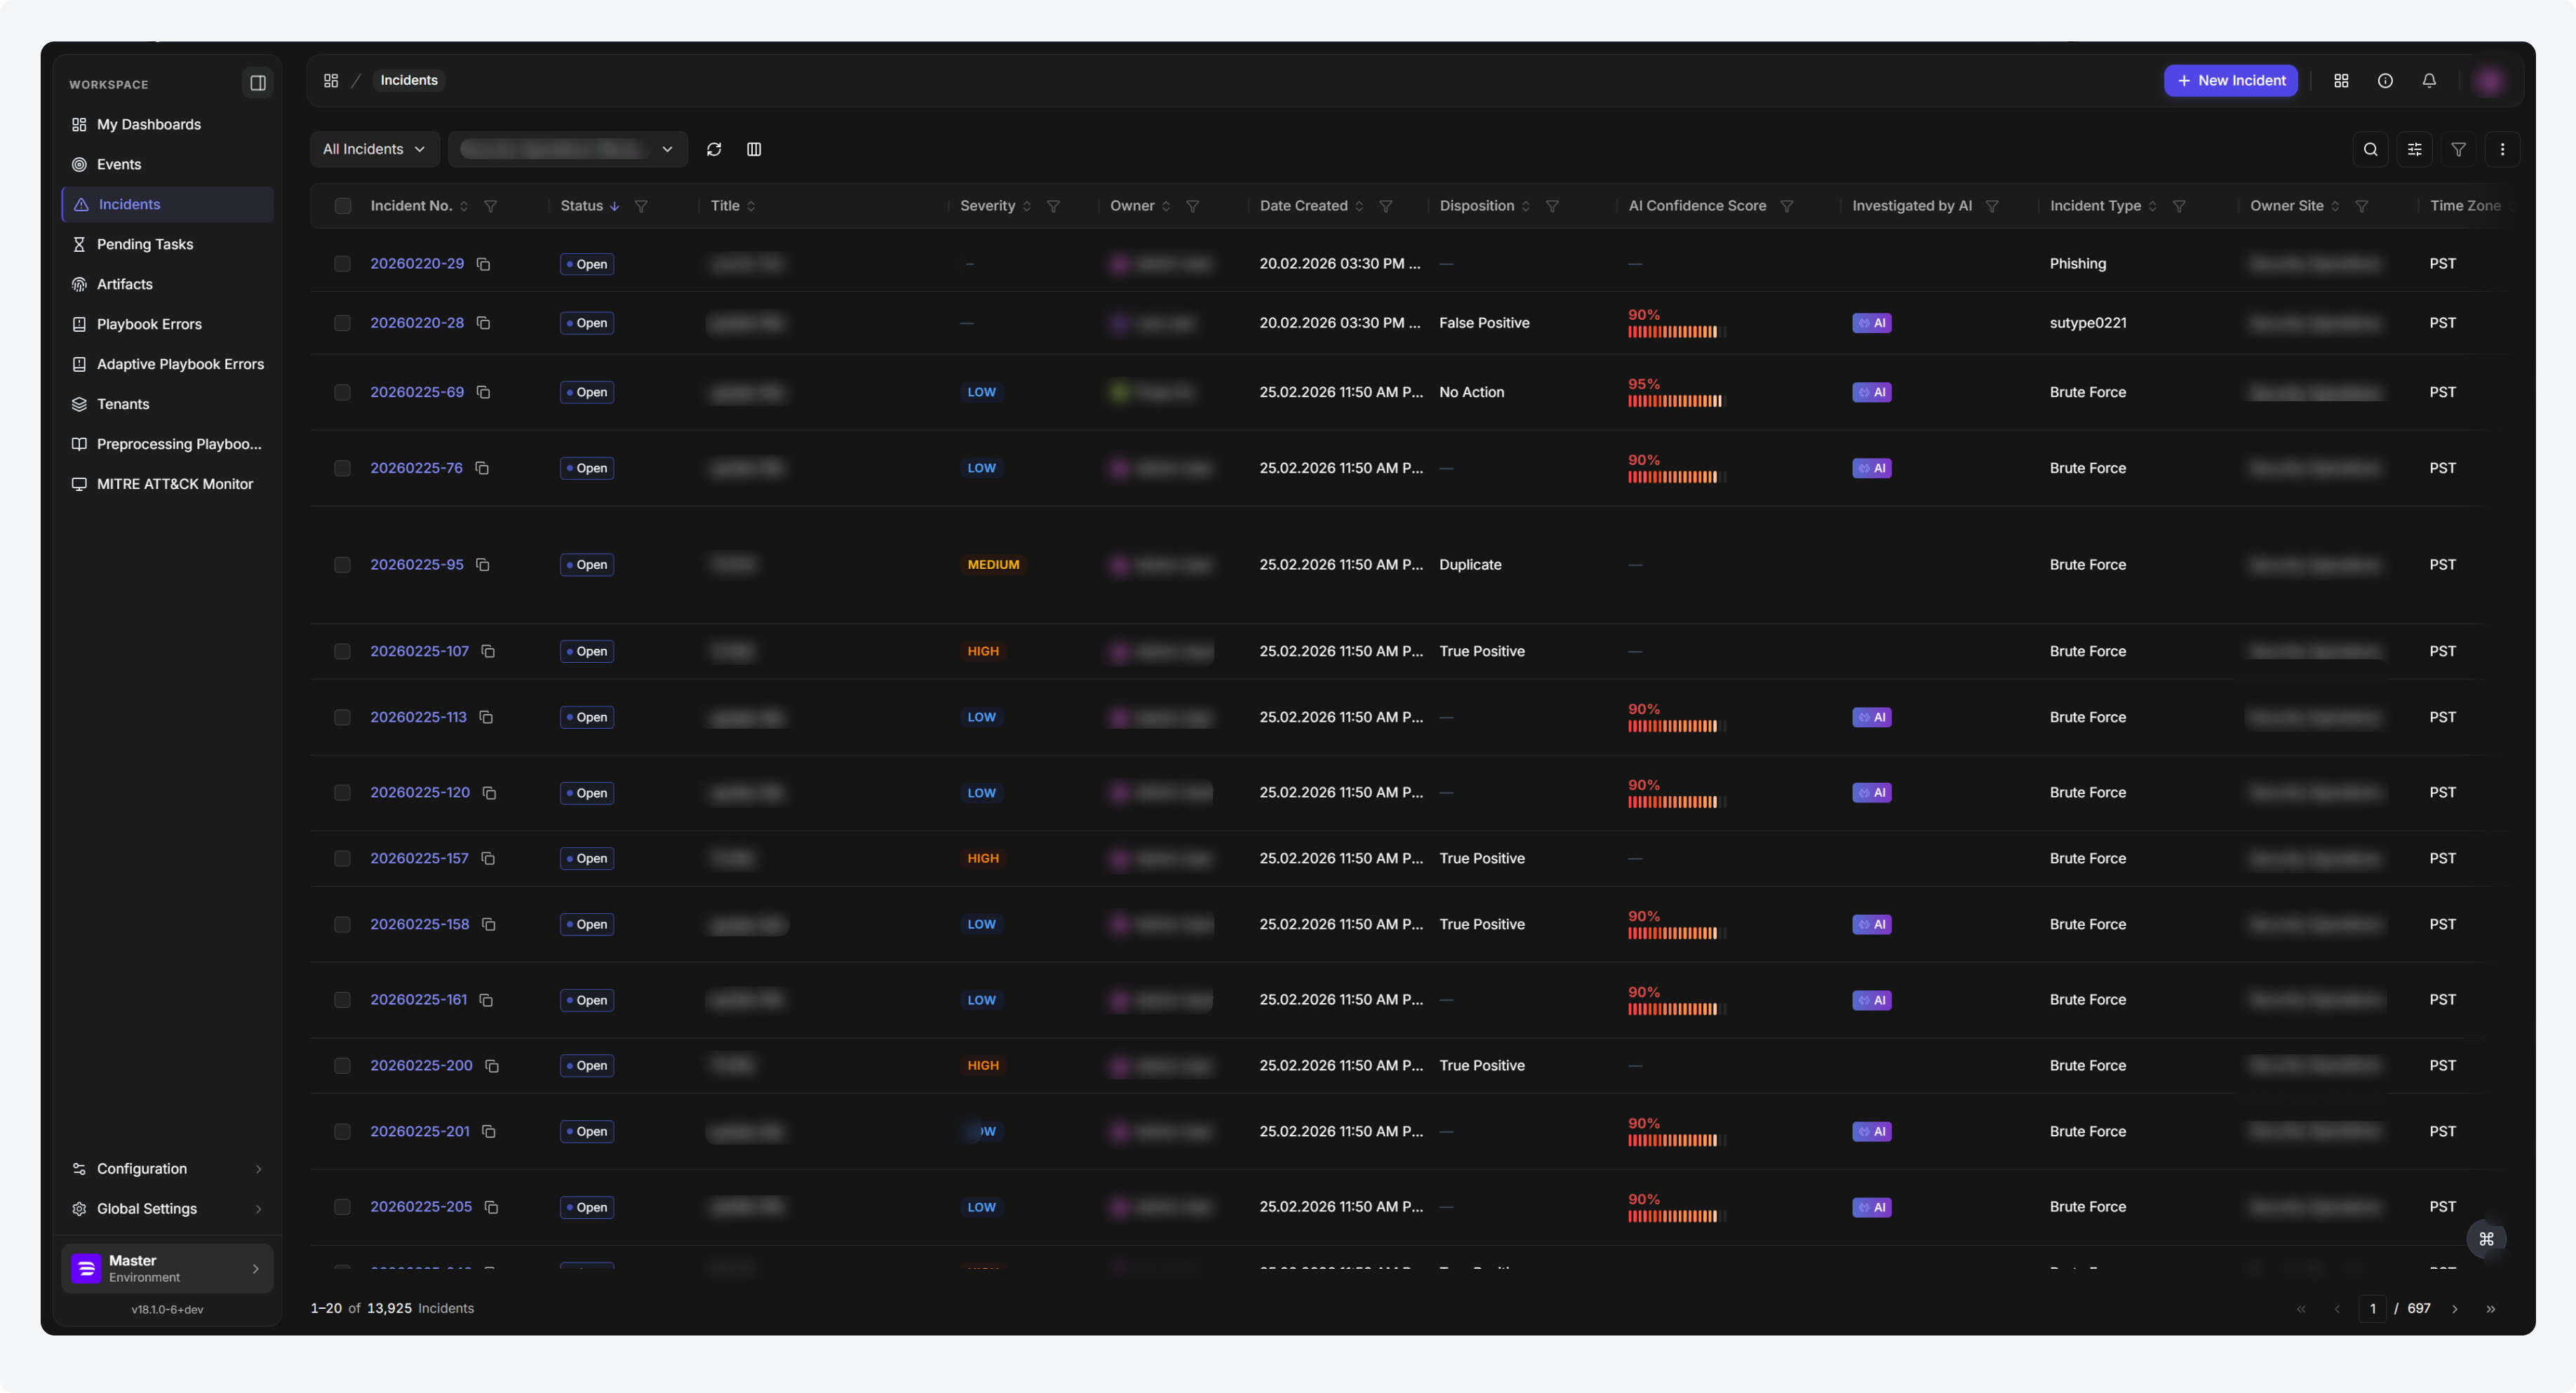Image resolution: width=2576 pixels, height=1393 pixels.
Task: Select checkbox for incident 20260225-205
Action: pyautogui.click(x=342, y=1207)
